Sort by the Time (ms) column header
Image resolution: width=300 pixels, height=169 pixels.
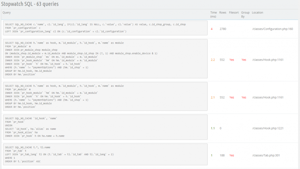click(214, 14)
